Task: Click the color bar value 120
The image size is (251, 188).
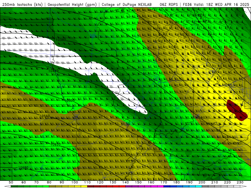Action: tap(100, 182)
